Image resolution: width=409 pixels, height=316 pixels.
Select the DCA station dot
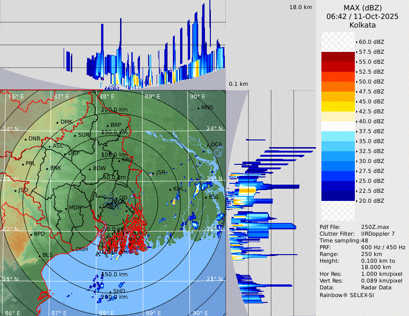209,145
